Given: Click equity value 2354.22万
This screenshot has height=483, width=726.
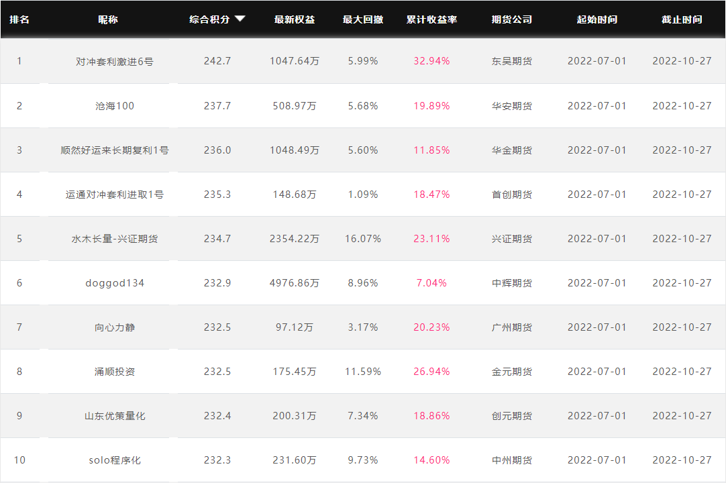Looking at the screenshot, I should tap(295, 239).
